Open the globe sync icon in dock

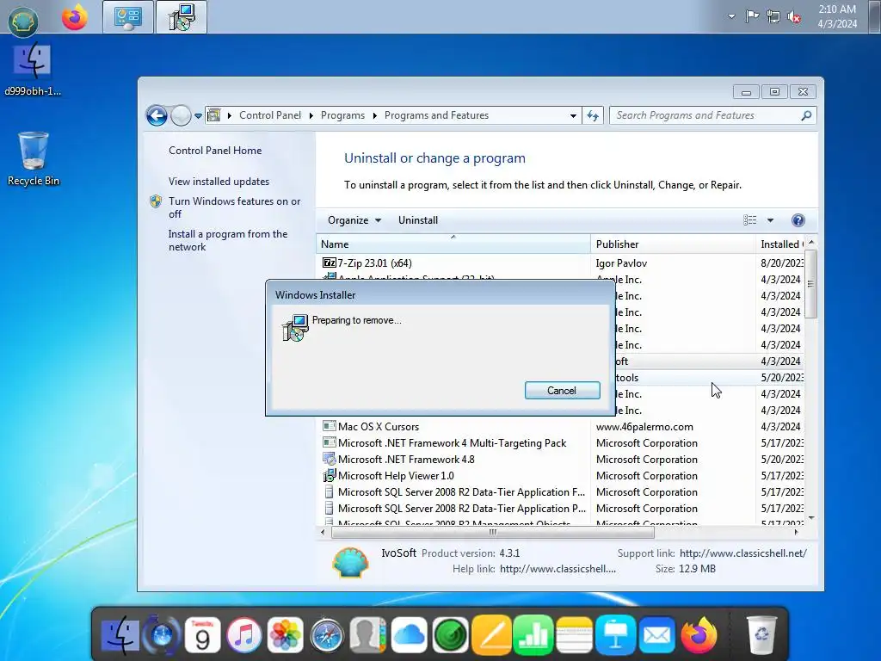point(162,636)
